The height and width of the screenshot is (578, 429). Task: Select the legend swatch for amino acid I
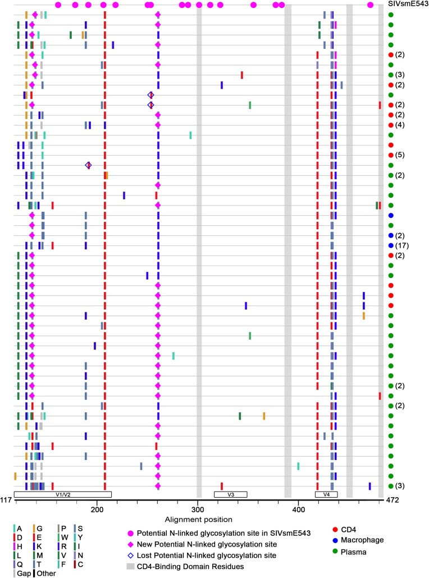pos(75,547)
